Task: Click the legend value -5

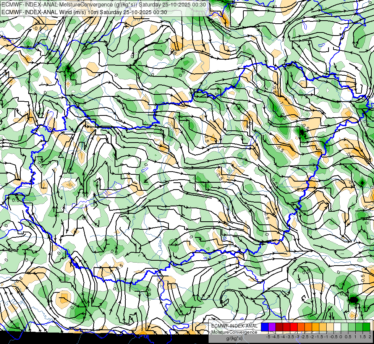Action: 268,337
